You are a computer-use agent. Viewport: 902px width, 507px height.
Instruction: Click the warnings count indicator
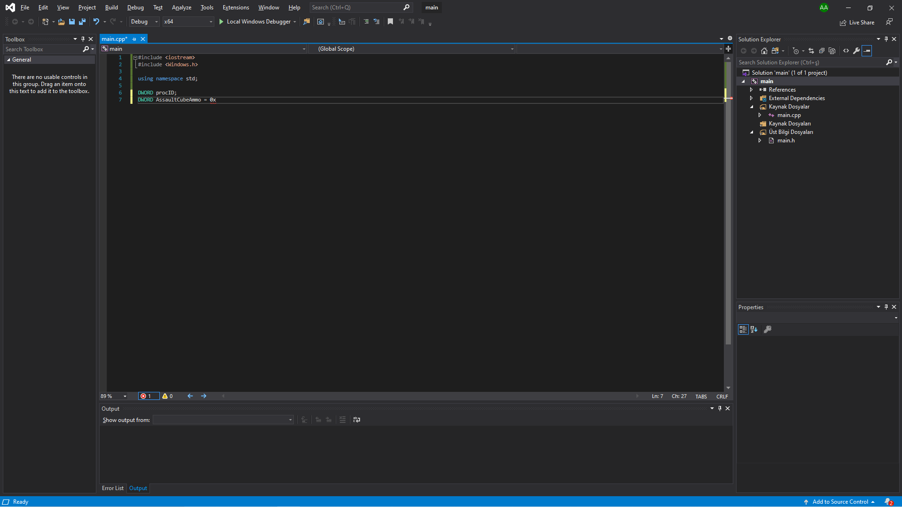coord(167,396)
